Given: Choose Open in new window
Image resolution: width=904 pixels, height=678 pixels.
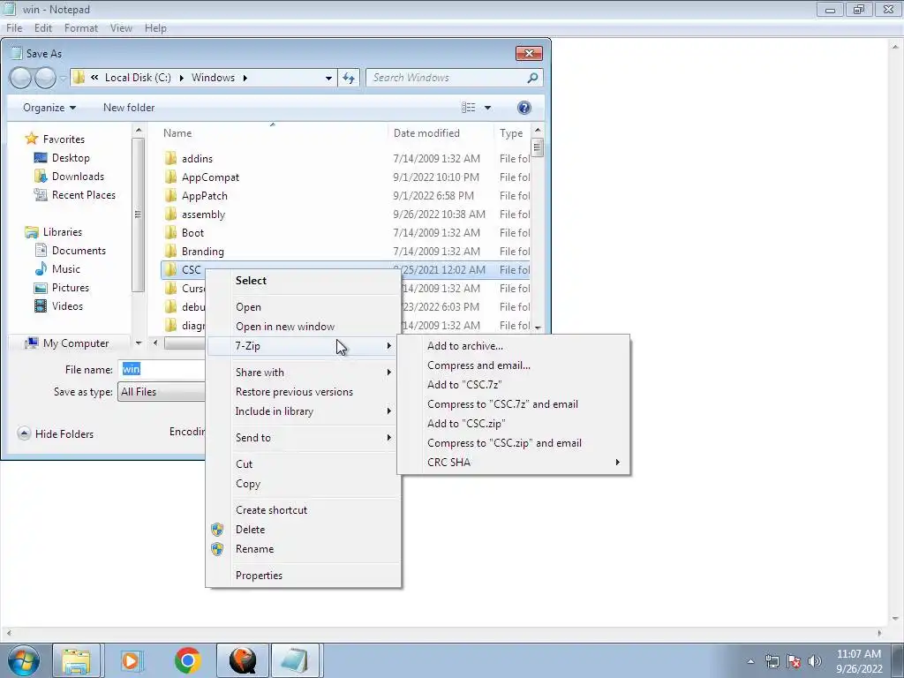Looking at the screenshot, I should [304, 327].
